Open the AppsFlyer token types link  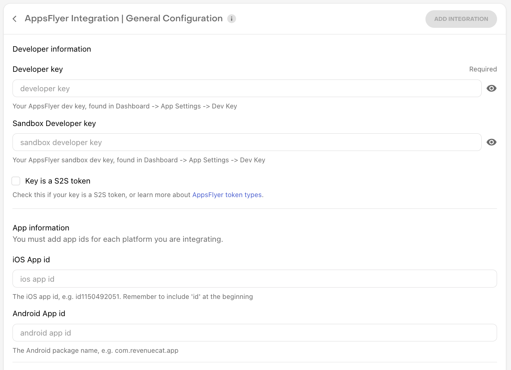click(227, 195)
